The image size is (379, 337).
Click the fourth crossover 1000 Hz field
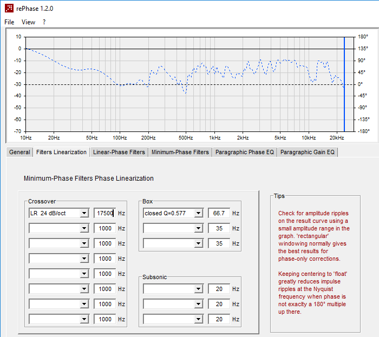point(105,259)
